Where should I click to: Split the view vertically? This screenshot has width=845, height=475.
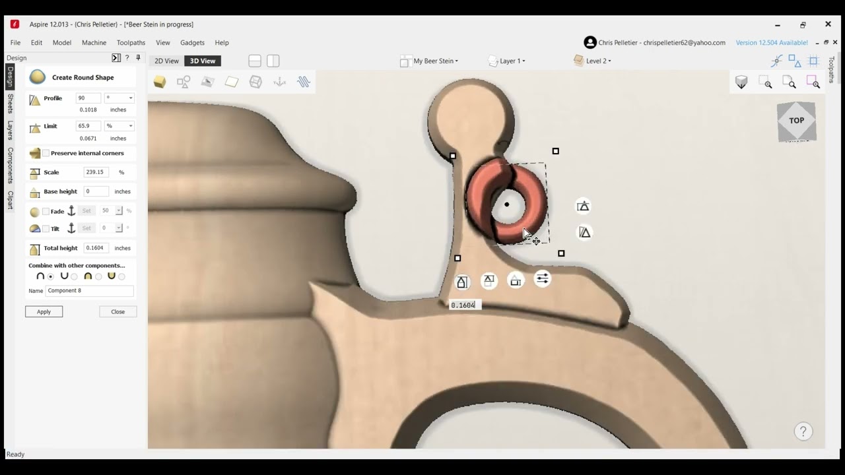click(x=273, y=61)
